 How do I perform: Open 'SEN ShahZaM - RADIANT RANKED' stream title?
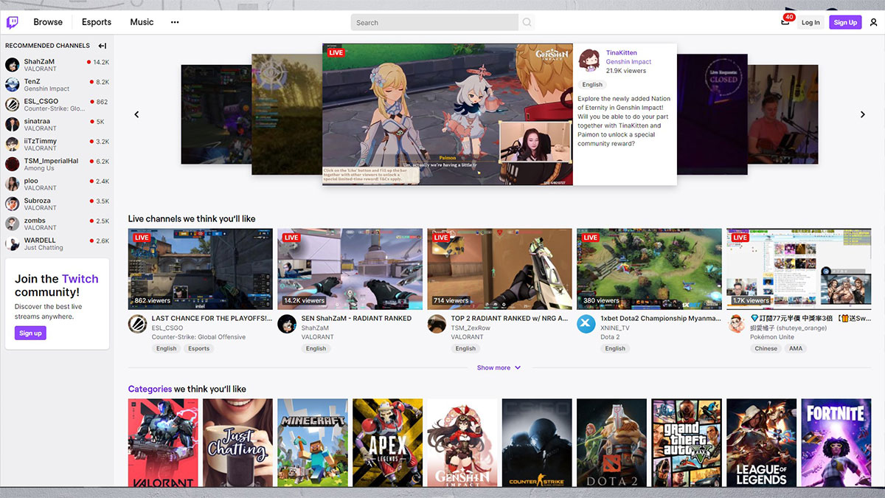coord(356,319)
